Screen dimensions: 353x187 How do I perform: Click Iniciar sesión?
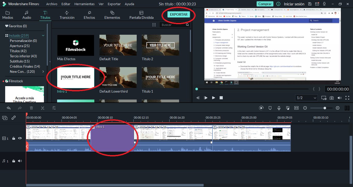[x=294, y=4]
